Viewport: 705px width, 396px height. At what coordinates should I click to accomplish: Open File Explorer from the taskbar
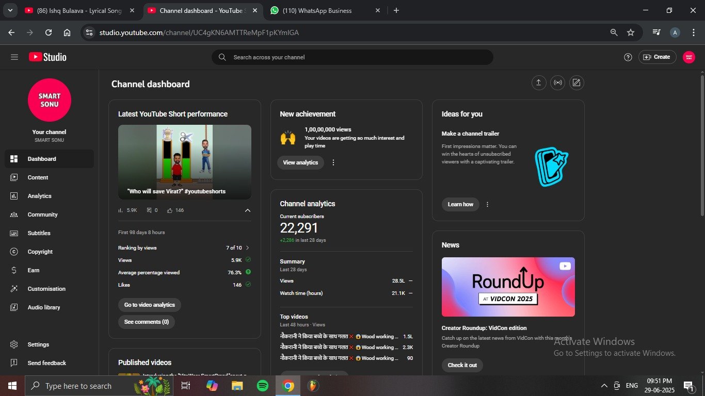237,386
